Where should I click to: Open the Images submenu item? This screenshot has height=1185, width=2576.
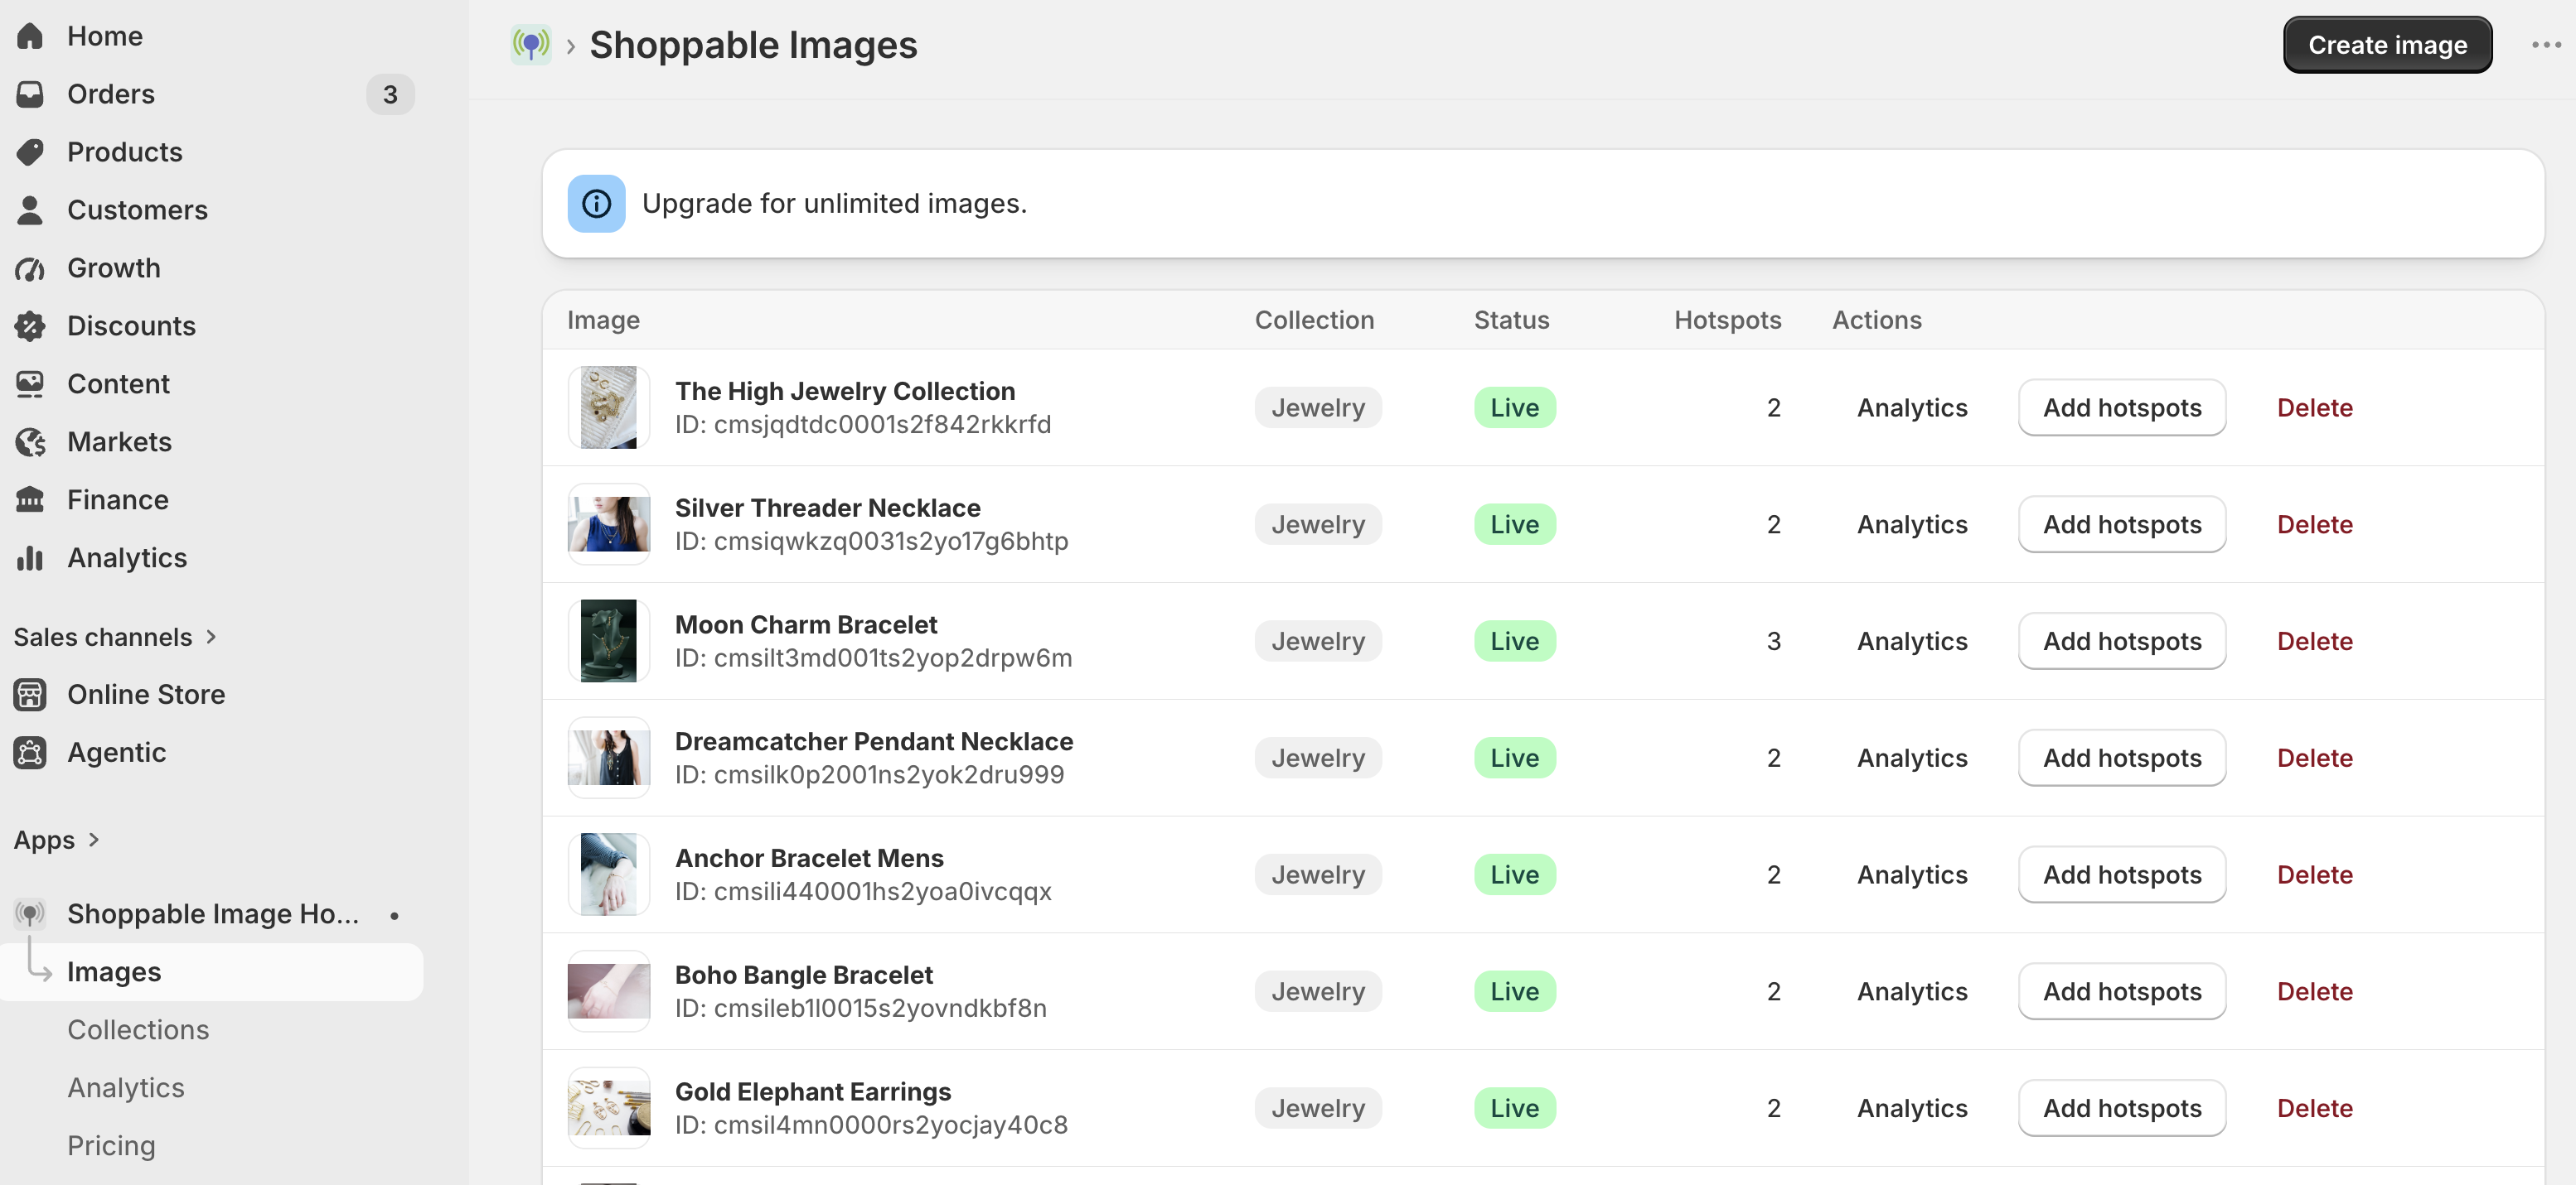[212, 972]
